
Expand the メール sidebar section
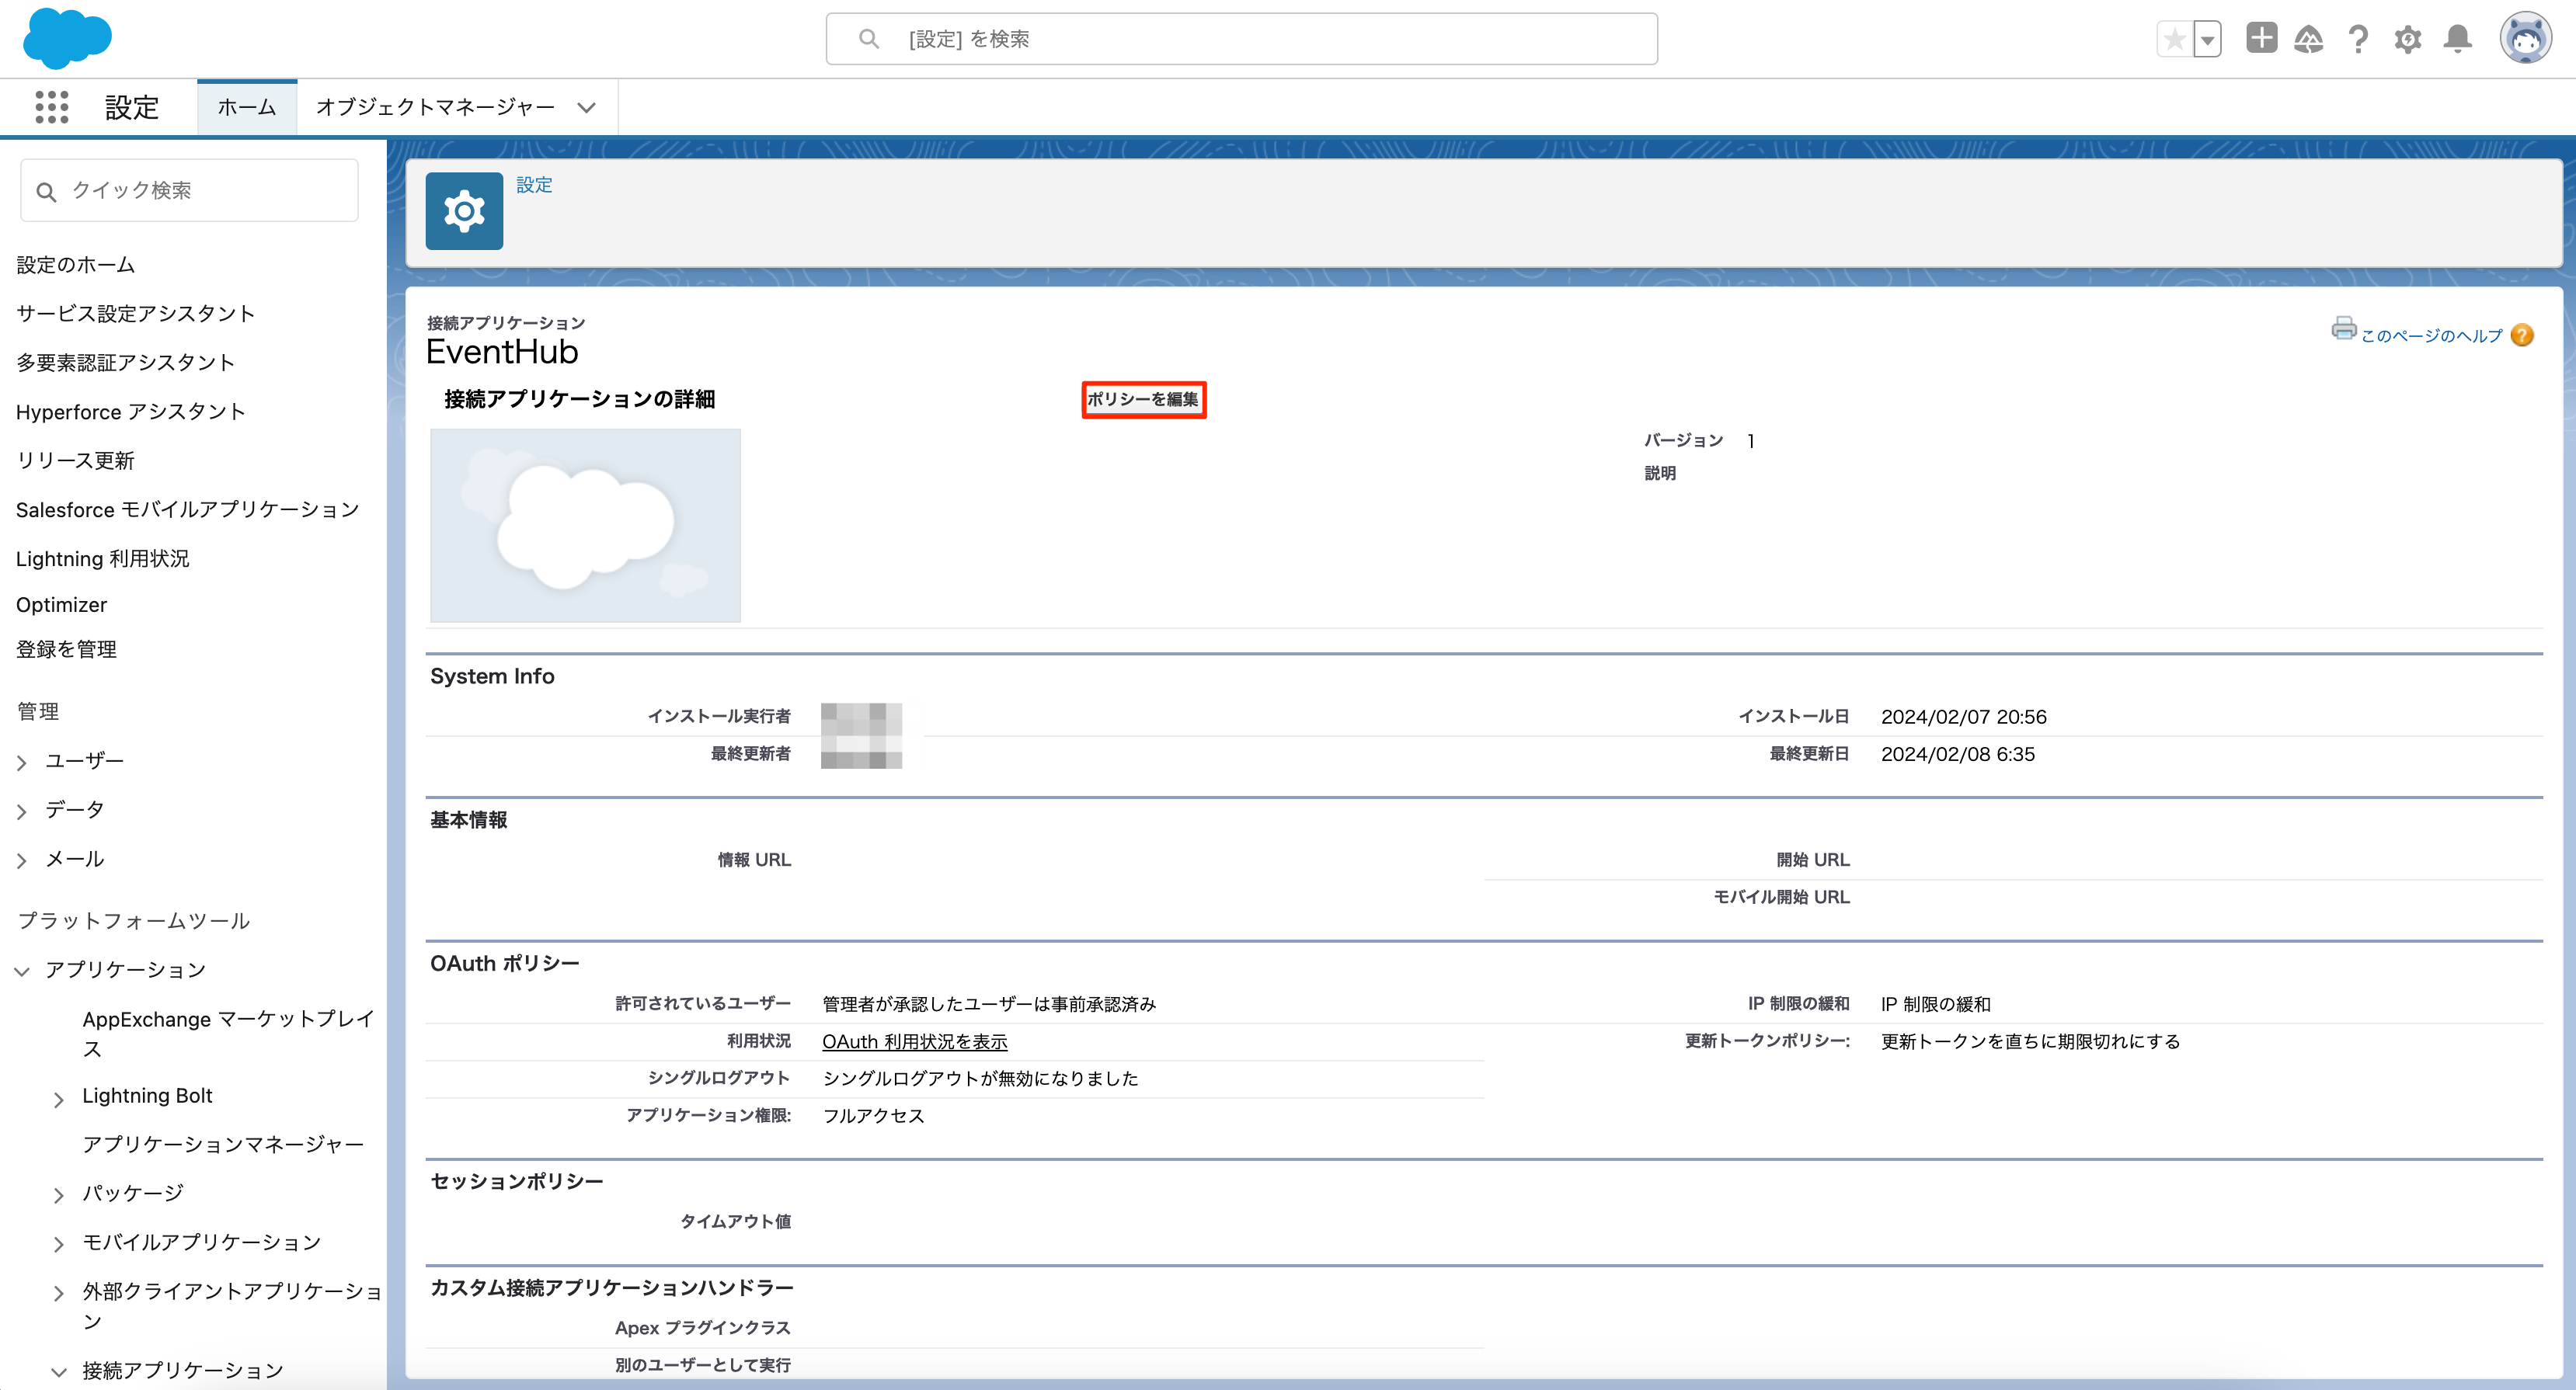click(22, 860)
